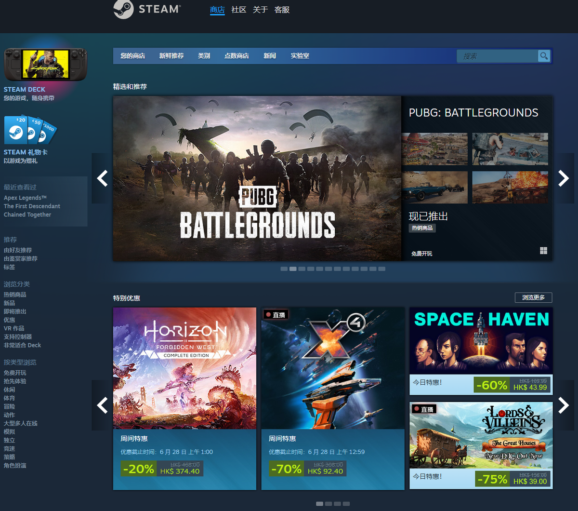Image resolution: width=578 pixels, height=511 pixels.
Task: Click the left arrow of the special offers carousel
Action: click(102, 405)
